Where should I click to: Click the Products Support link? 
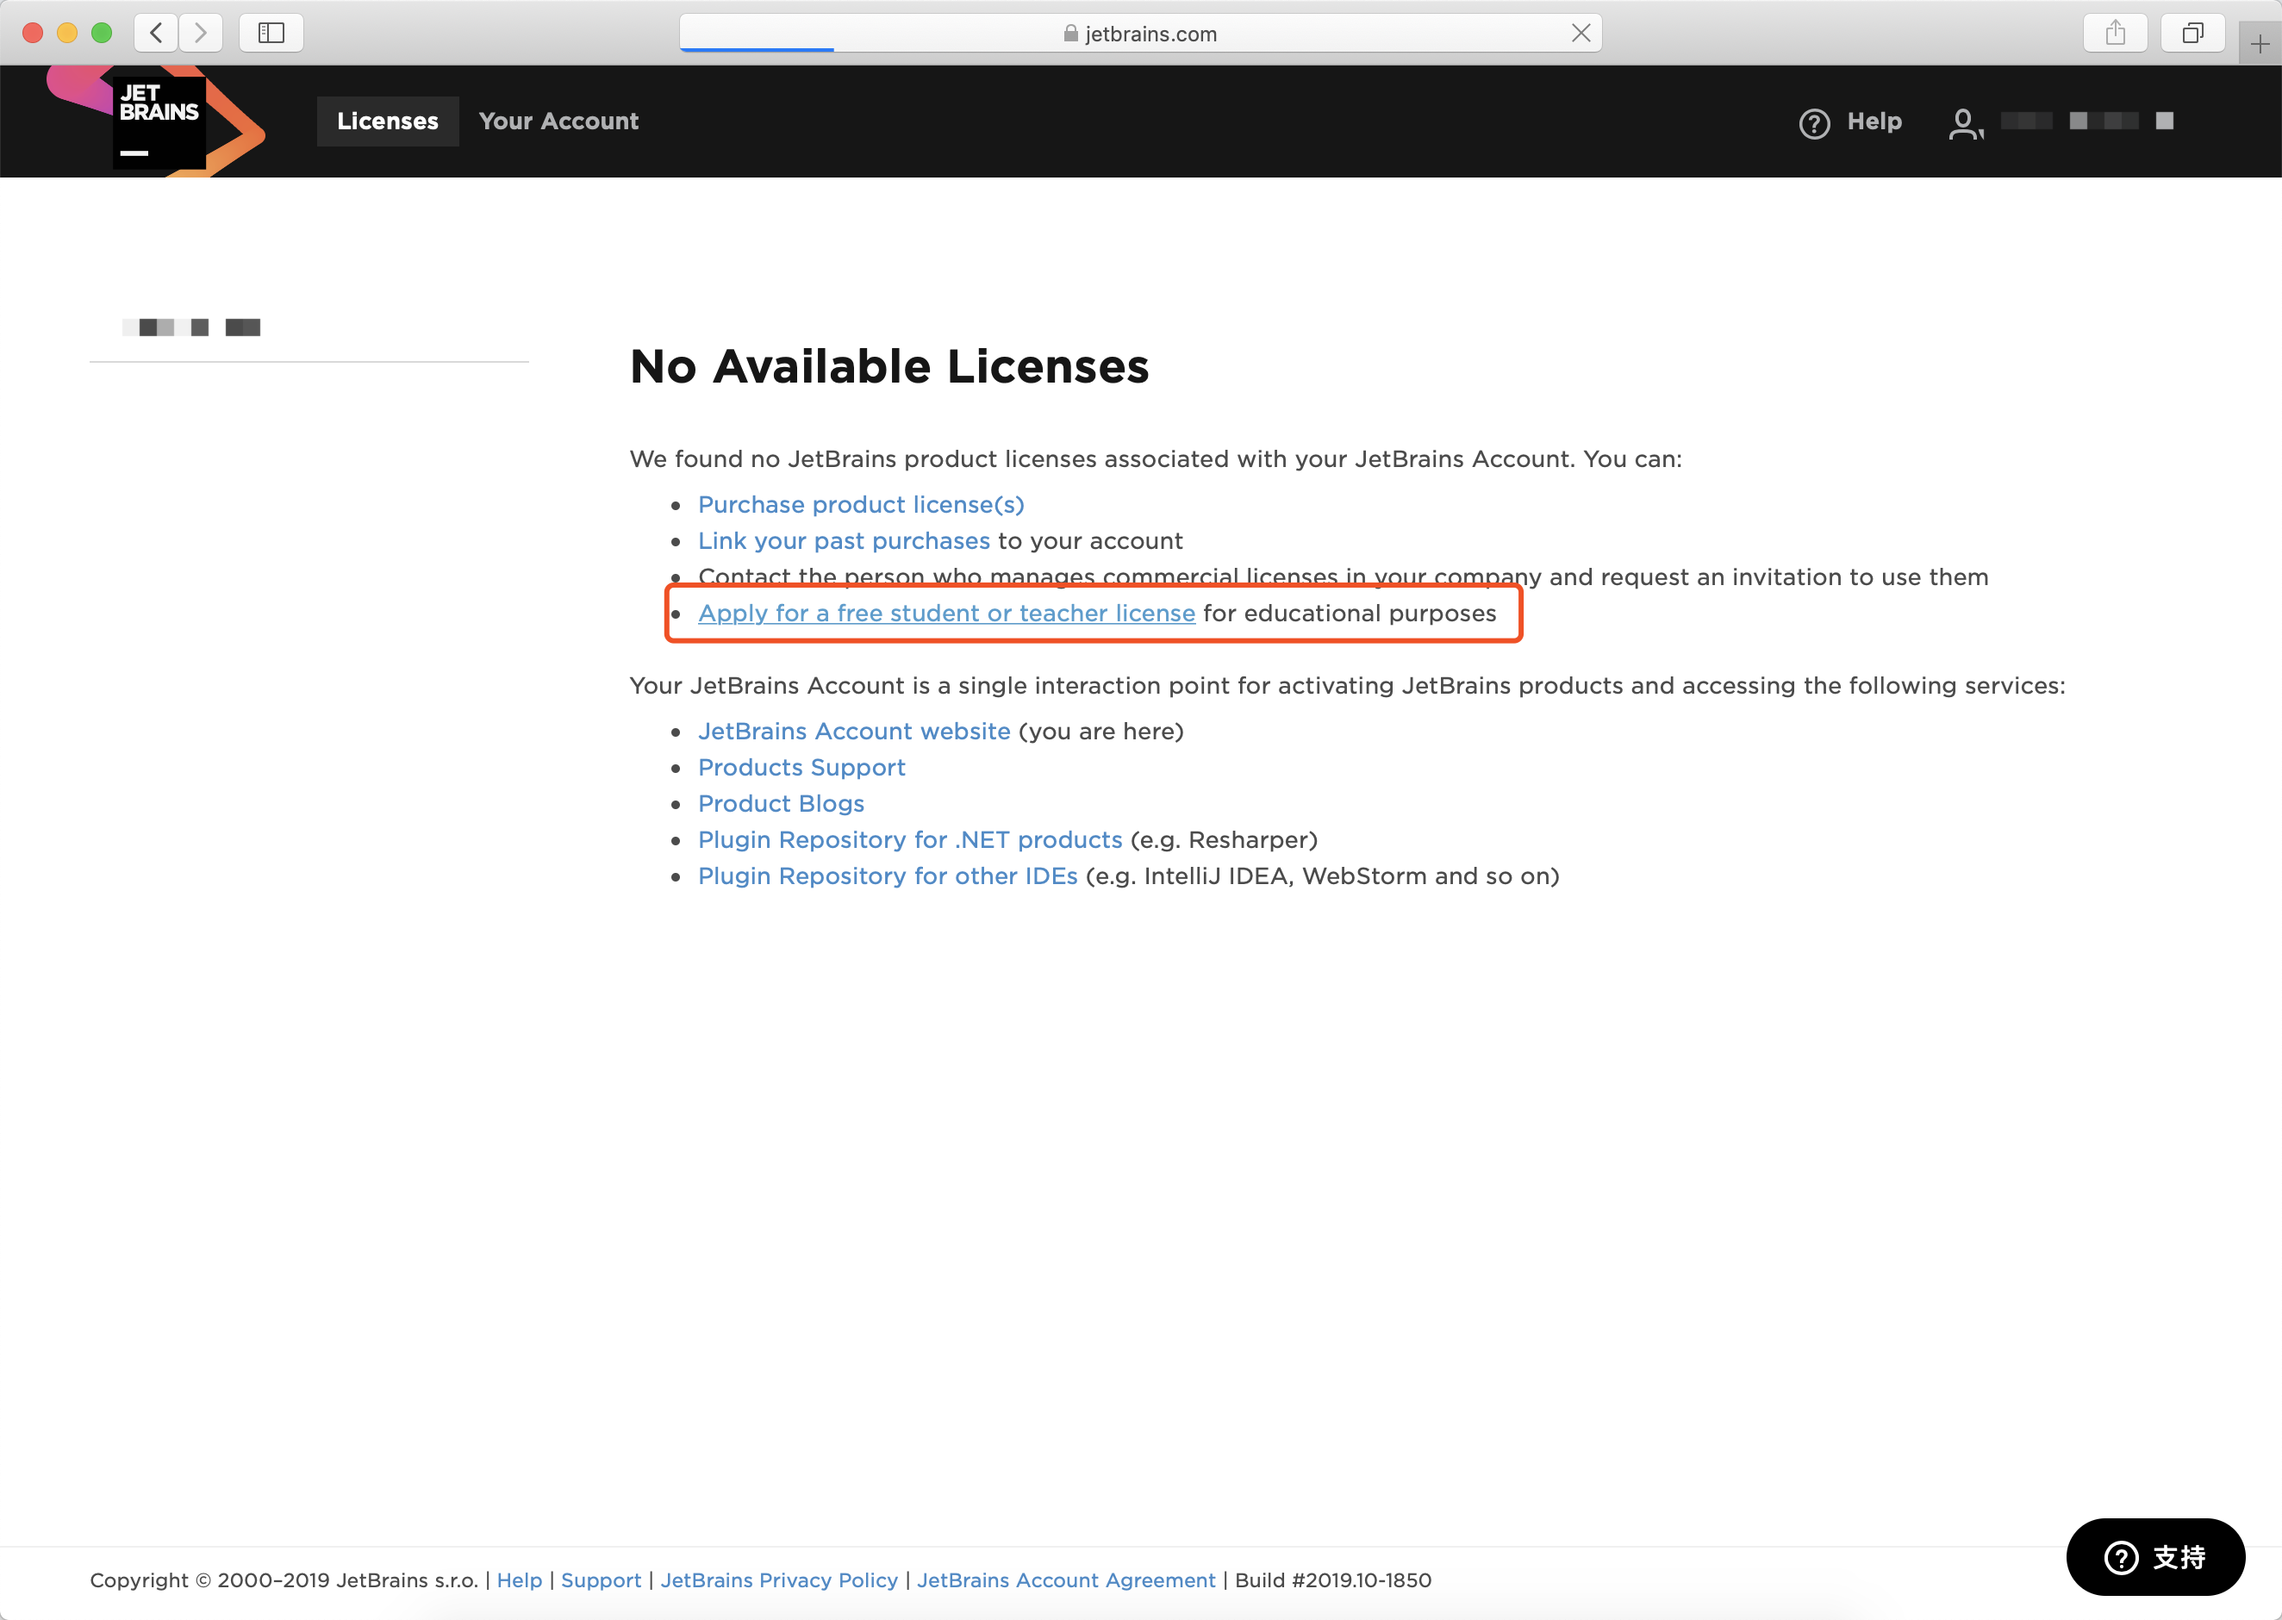pos(801,766)
